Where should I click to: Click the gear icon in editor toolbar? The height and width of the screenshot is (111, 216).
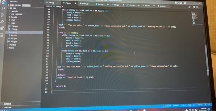pyautogui.click(x=194, y=7)
